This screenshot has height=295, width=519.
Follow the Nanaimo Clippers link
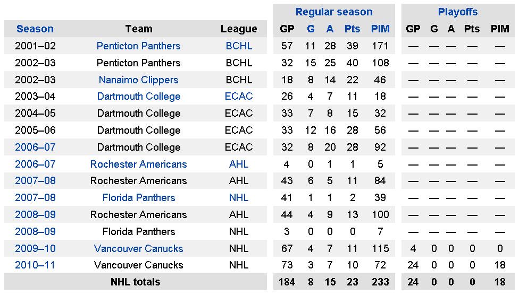(138, 80)
